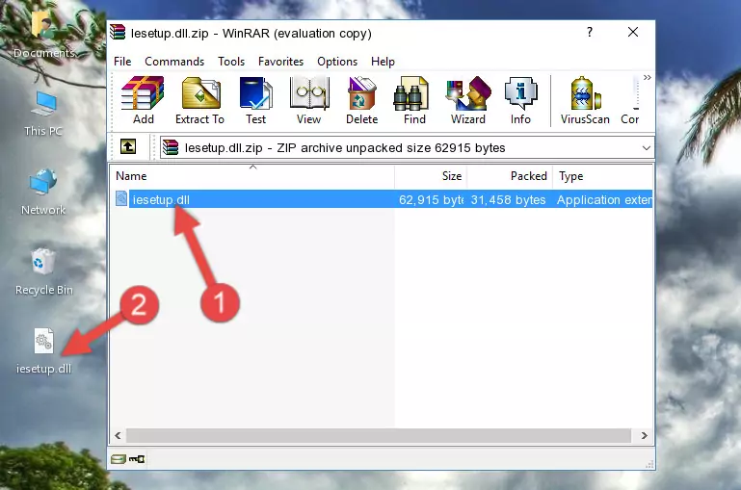Expand the toolbar overflow chevron
The height and width of the screenshot is (490, 741).
click(x=647, y=77)
